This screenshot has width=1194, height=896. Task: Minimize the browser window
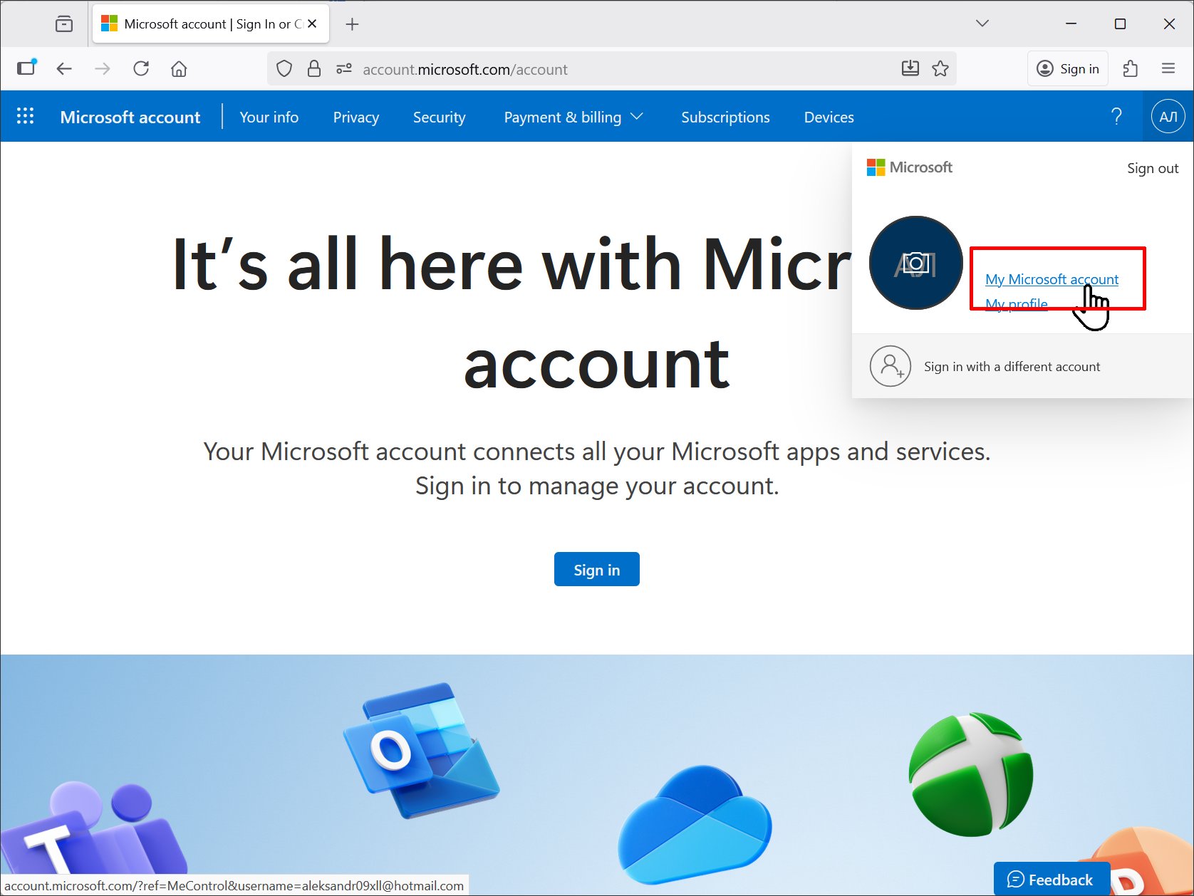[x=1071, y=24]
